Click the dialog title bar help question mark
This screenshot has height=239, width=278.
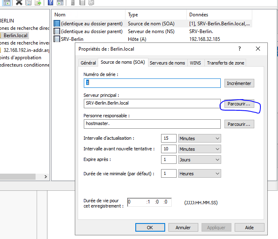coord(239,49)
